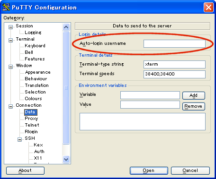Select the Session category
The width and height of the screenshot is (216, 179).
tap(24, 26)
